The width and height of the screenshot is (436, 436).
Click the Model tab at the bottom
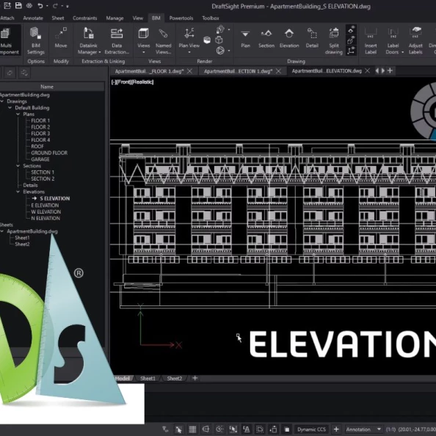click(x=123, y=378)
